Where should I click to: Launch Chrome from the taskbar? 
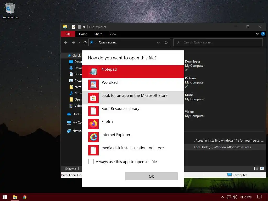25,197
